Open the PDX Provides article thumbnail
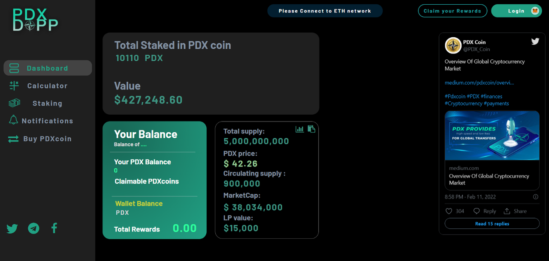The height and width of the screenshot is (261, 549). (492, 135)
